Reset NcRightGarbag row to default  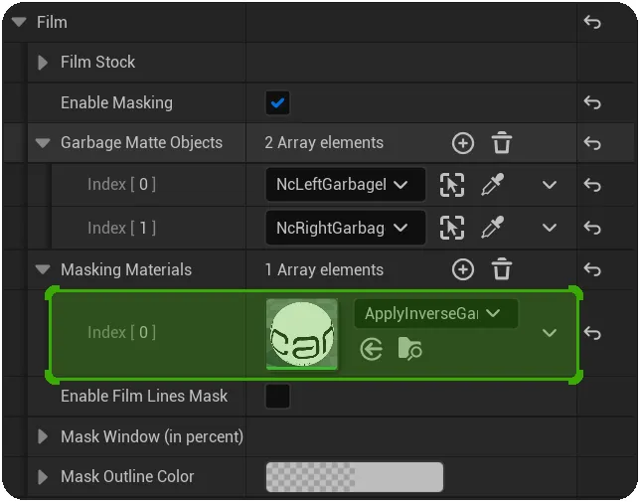[592, 228]
